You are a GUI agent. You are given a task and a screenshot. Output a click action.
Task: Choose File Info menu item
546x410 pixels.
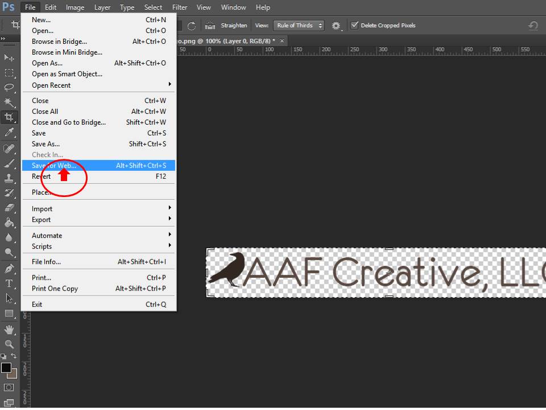(98, 262)
